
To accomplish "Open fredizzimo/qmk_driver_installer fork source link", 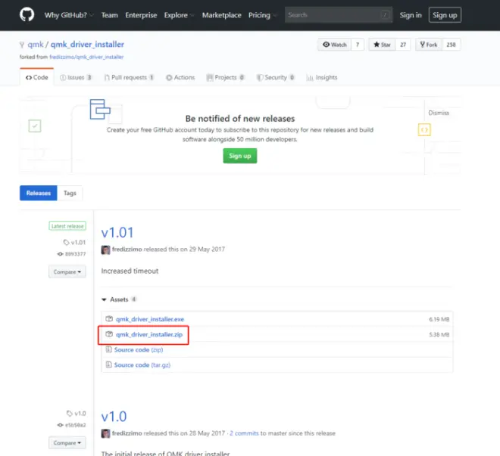I will click(x=86, y=57).
